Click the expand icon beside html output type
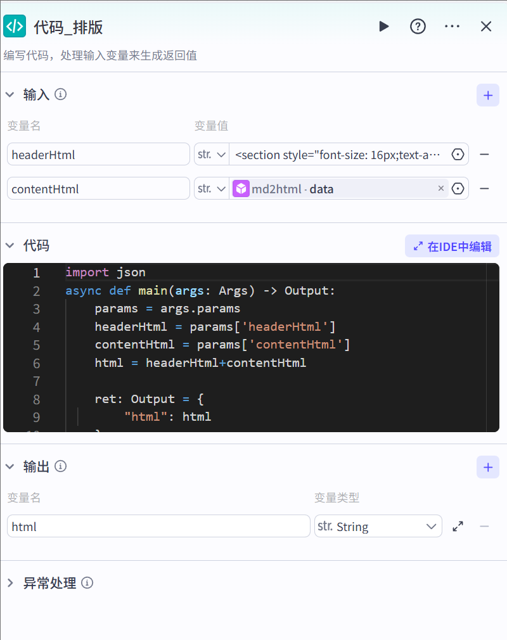This screenshot has height=640, width=507. click(x=458, y=526)
